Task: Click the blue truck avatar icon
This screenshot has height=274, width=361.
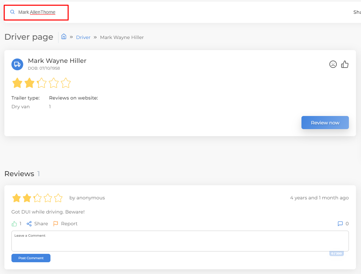Action: [17, 64]
